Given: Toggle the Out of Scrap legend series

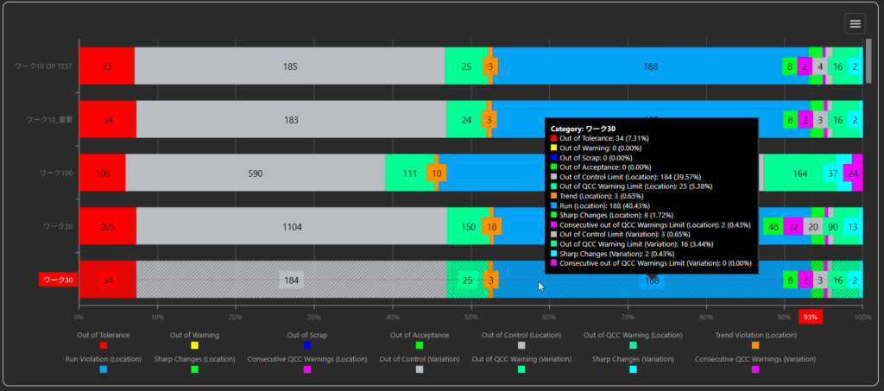Looking at the screenshot, I should point(308,345).
